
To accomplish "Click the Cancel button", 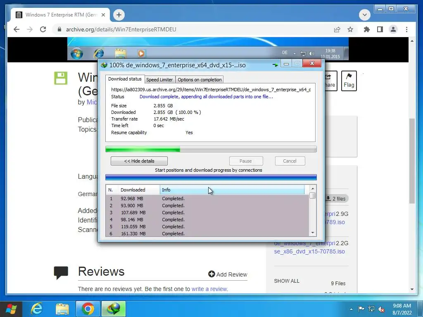I will click(290, 161).
